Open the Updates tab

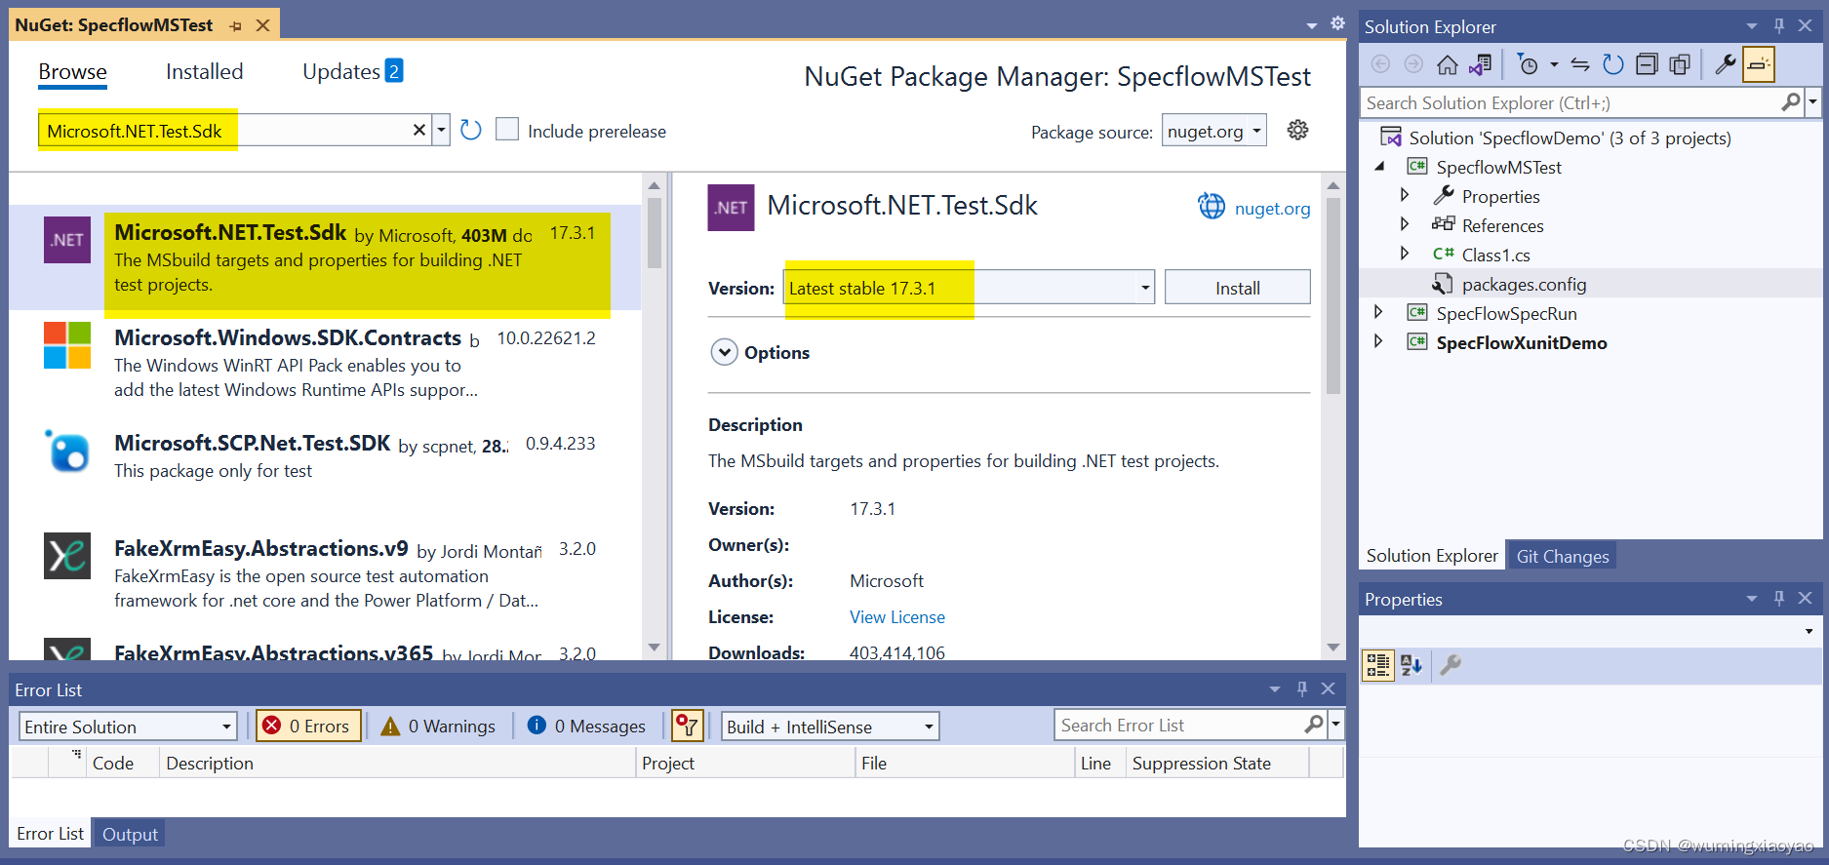click(352, 72)
